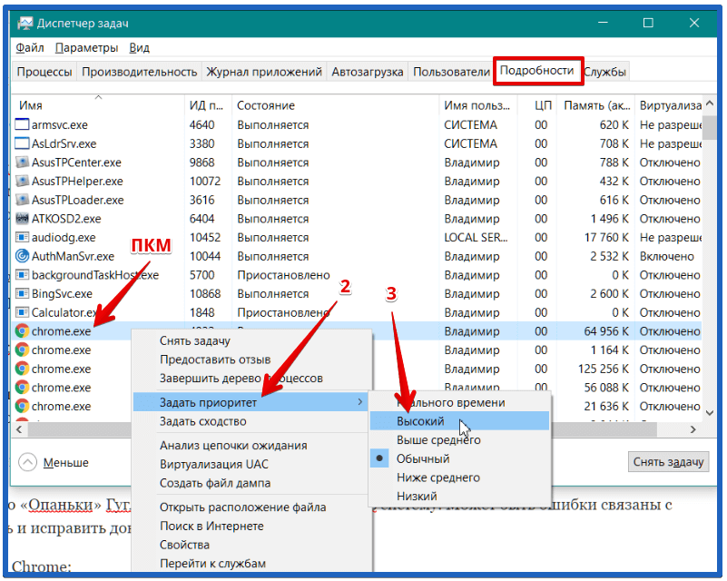Open the Файл menu

coord(30,48)
